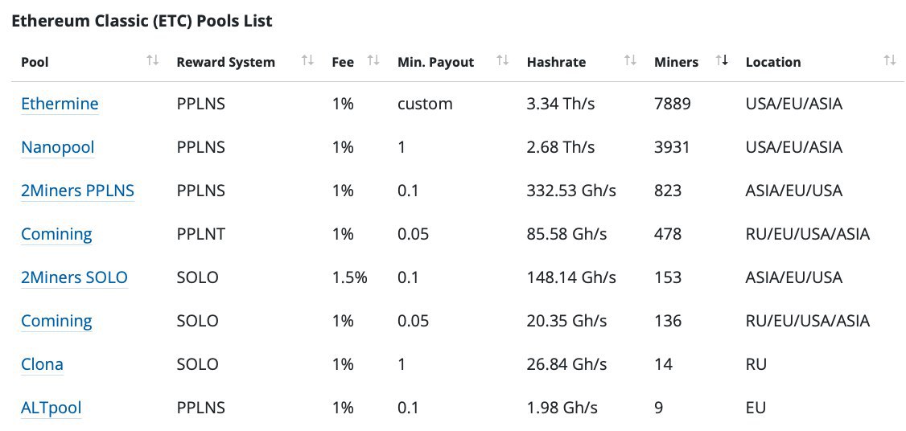Click the Miners column header label
Screen dimensions: 906x431
[676, 63]
